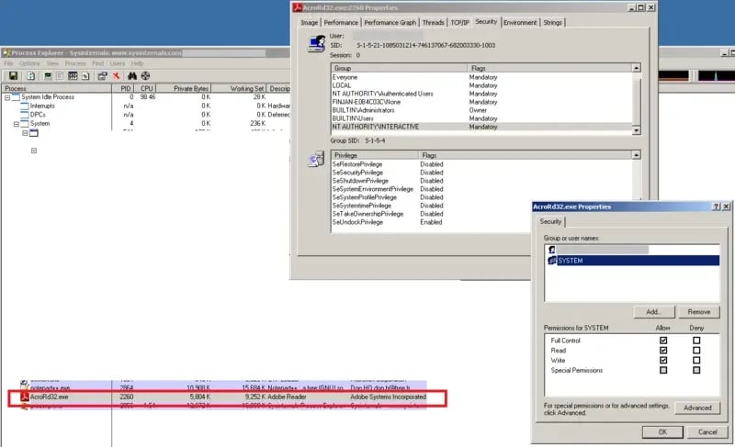Collapse the System Idle Process tree node
The width and height of the screenshot is (735, 447).
pyautogui.click(x=8, y=97)
